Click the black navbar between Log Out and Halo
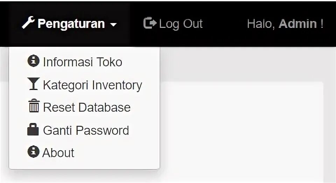 point(225,24)
